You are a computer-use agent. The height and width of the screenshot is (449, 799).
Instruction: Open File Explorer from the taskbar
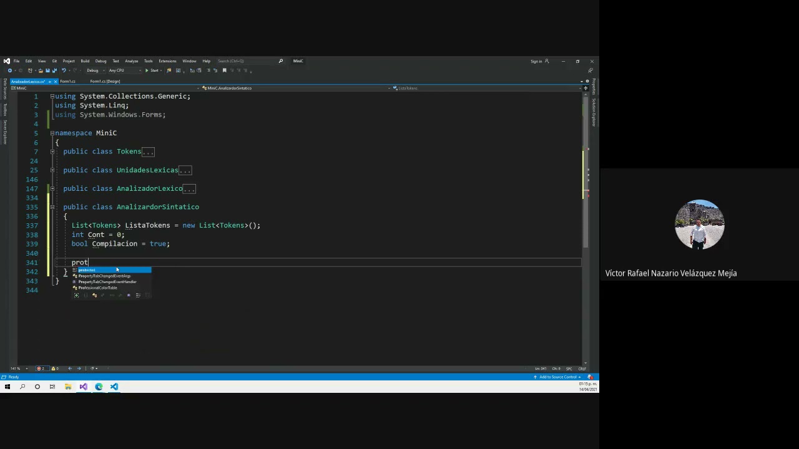coord(67,387)
